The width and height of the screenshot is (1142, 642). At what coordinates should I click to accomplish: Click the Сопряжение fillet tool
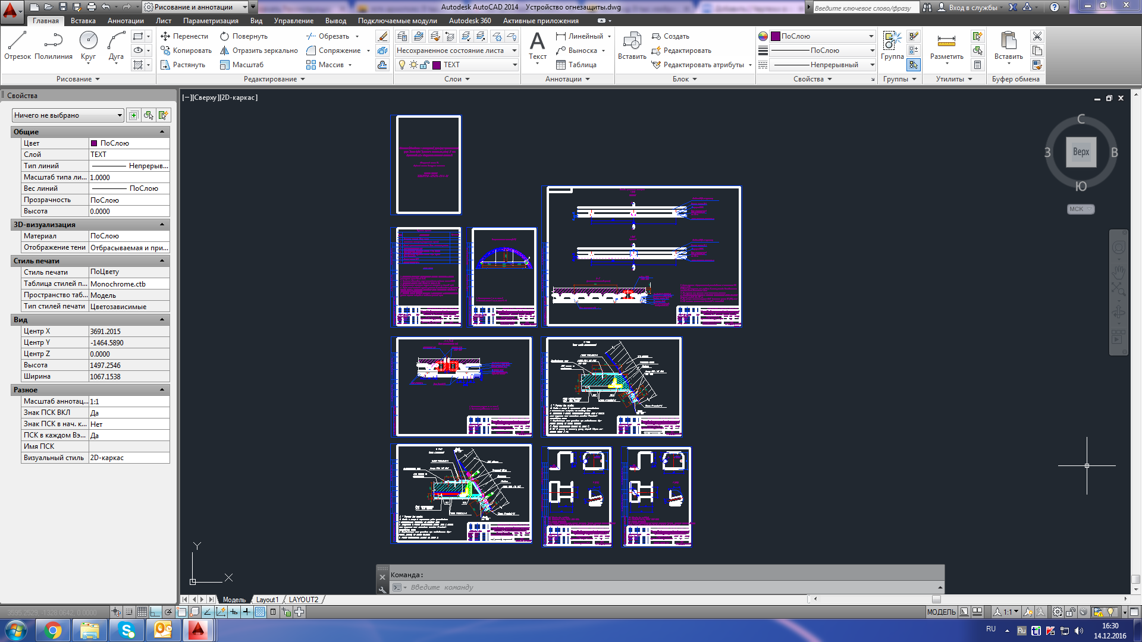[334, 51]
